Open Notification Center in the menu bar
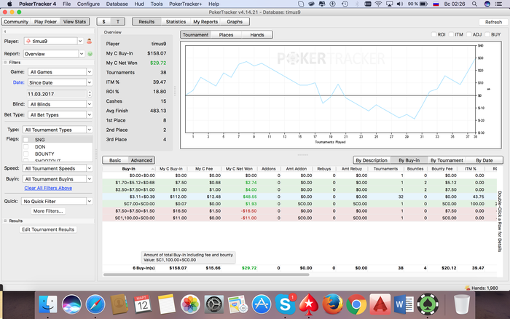The height and width of the screenshot is (319, 510). (x=498, y=4)
